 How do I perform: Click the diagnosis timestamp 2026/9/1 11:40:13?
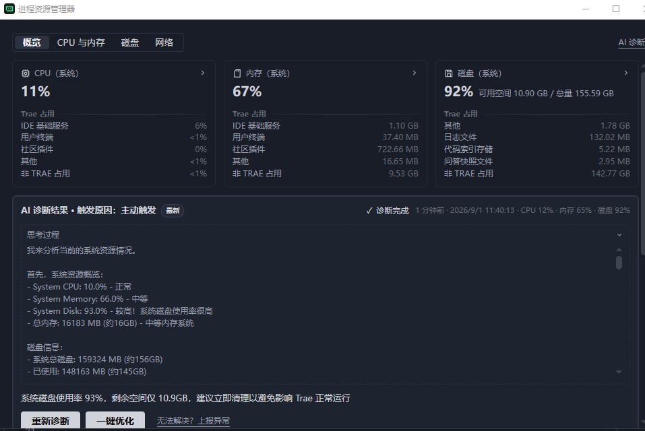[x=482, y=210]
